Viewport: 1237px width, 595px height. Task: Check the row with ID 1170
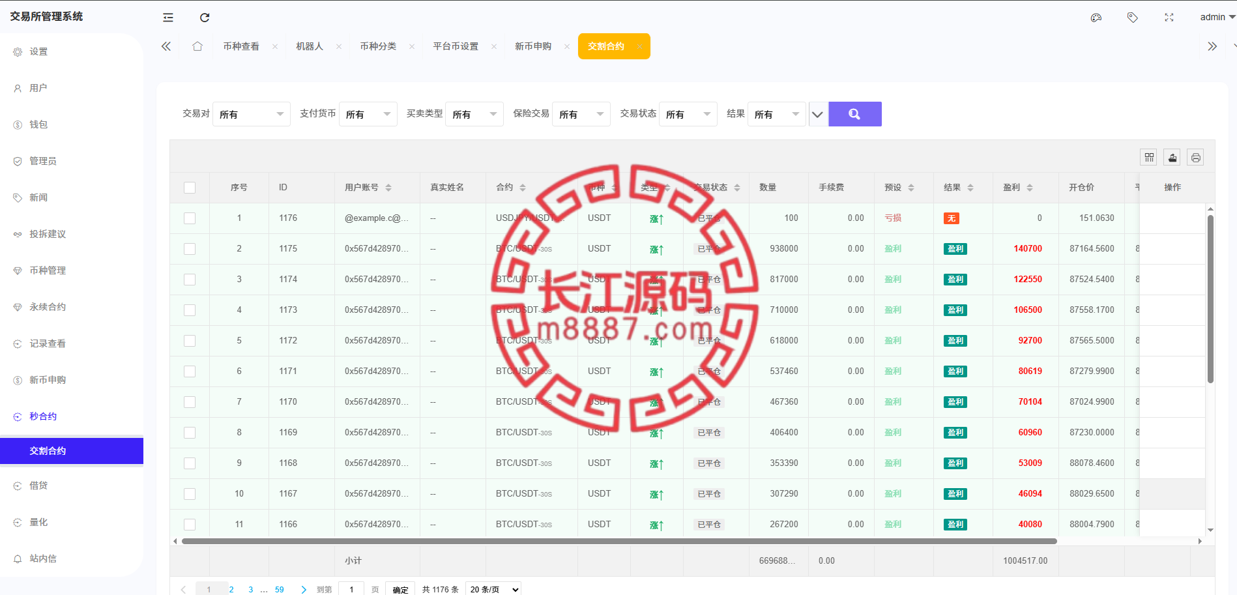190,402
